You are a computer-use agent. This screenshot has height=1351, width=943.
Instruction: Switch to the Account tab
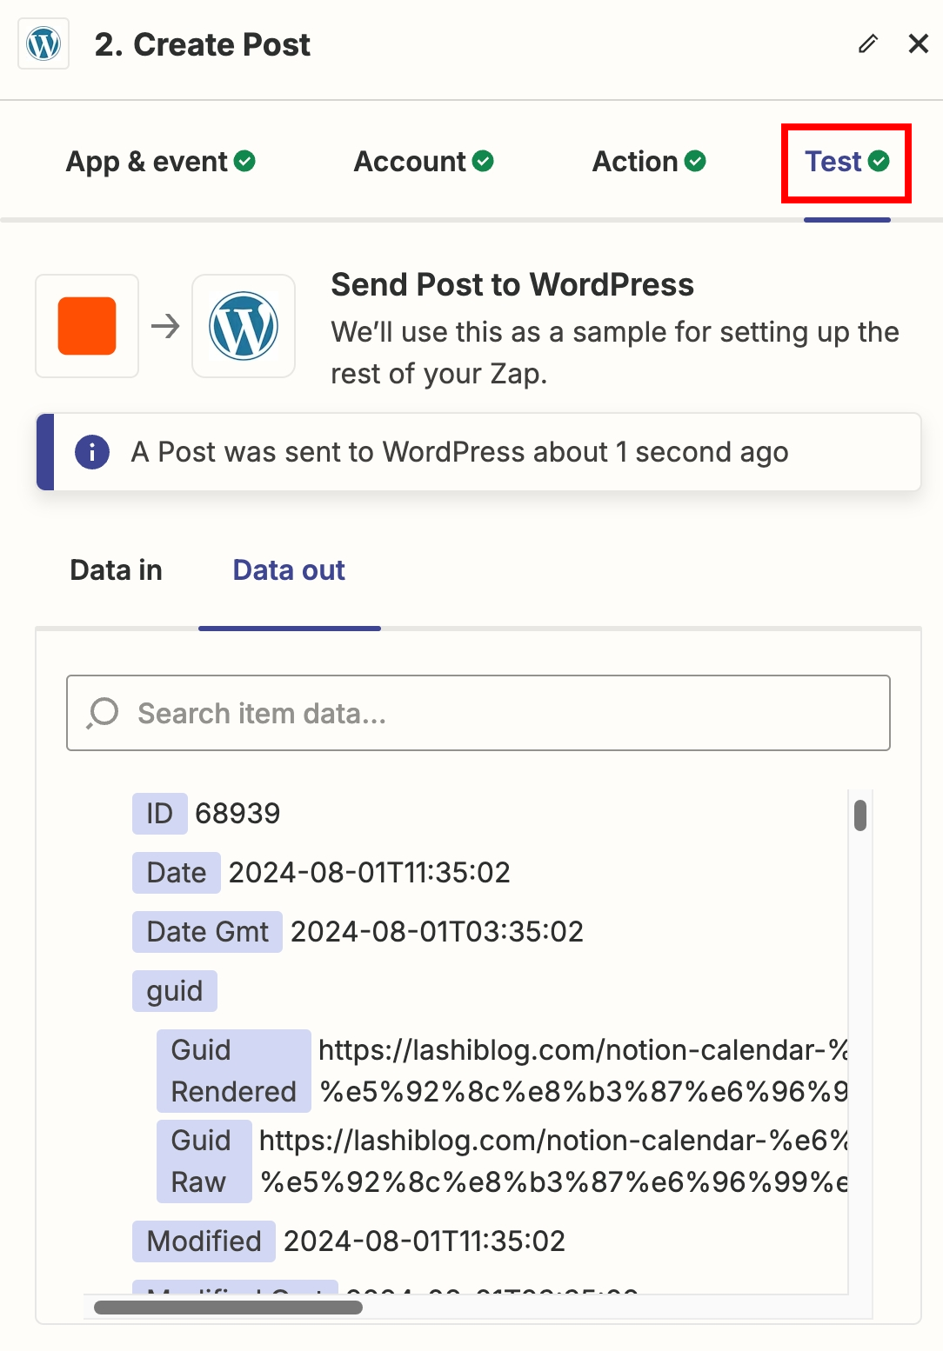click(411, 162)
